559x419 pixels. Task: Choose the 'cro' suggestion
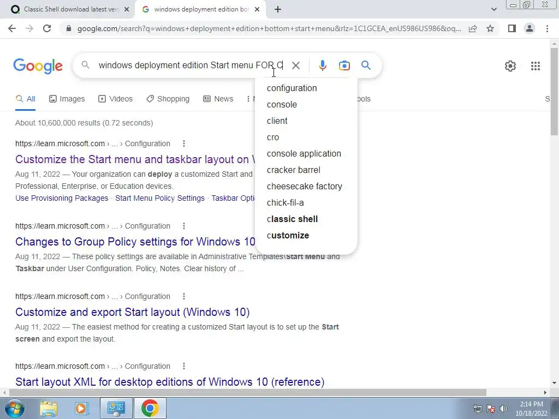[x=306, y=137]
